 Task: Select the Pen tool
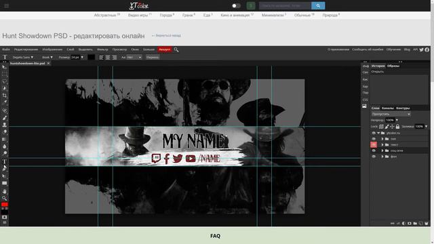click(x=5, y=169)
